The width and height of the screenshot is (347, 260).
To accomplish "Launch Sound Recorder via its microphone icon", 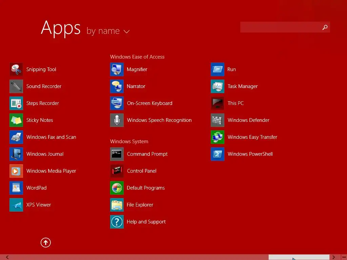I will click(x=16, y=86).
